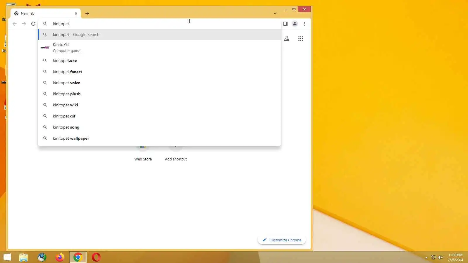Viewport: 468px width, 263px height.
Task: Pick the kinitopet plush suggestion
Action: 159,94
